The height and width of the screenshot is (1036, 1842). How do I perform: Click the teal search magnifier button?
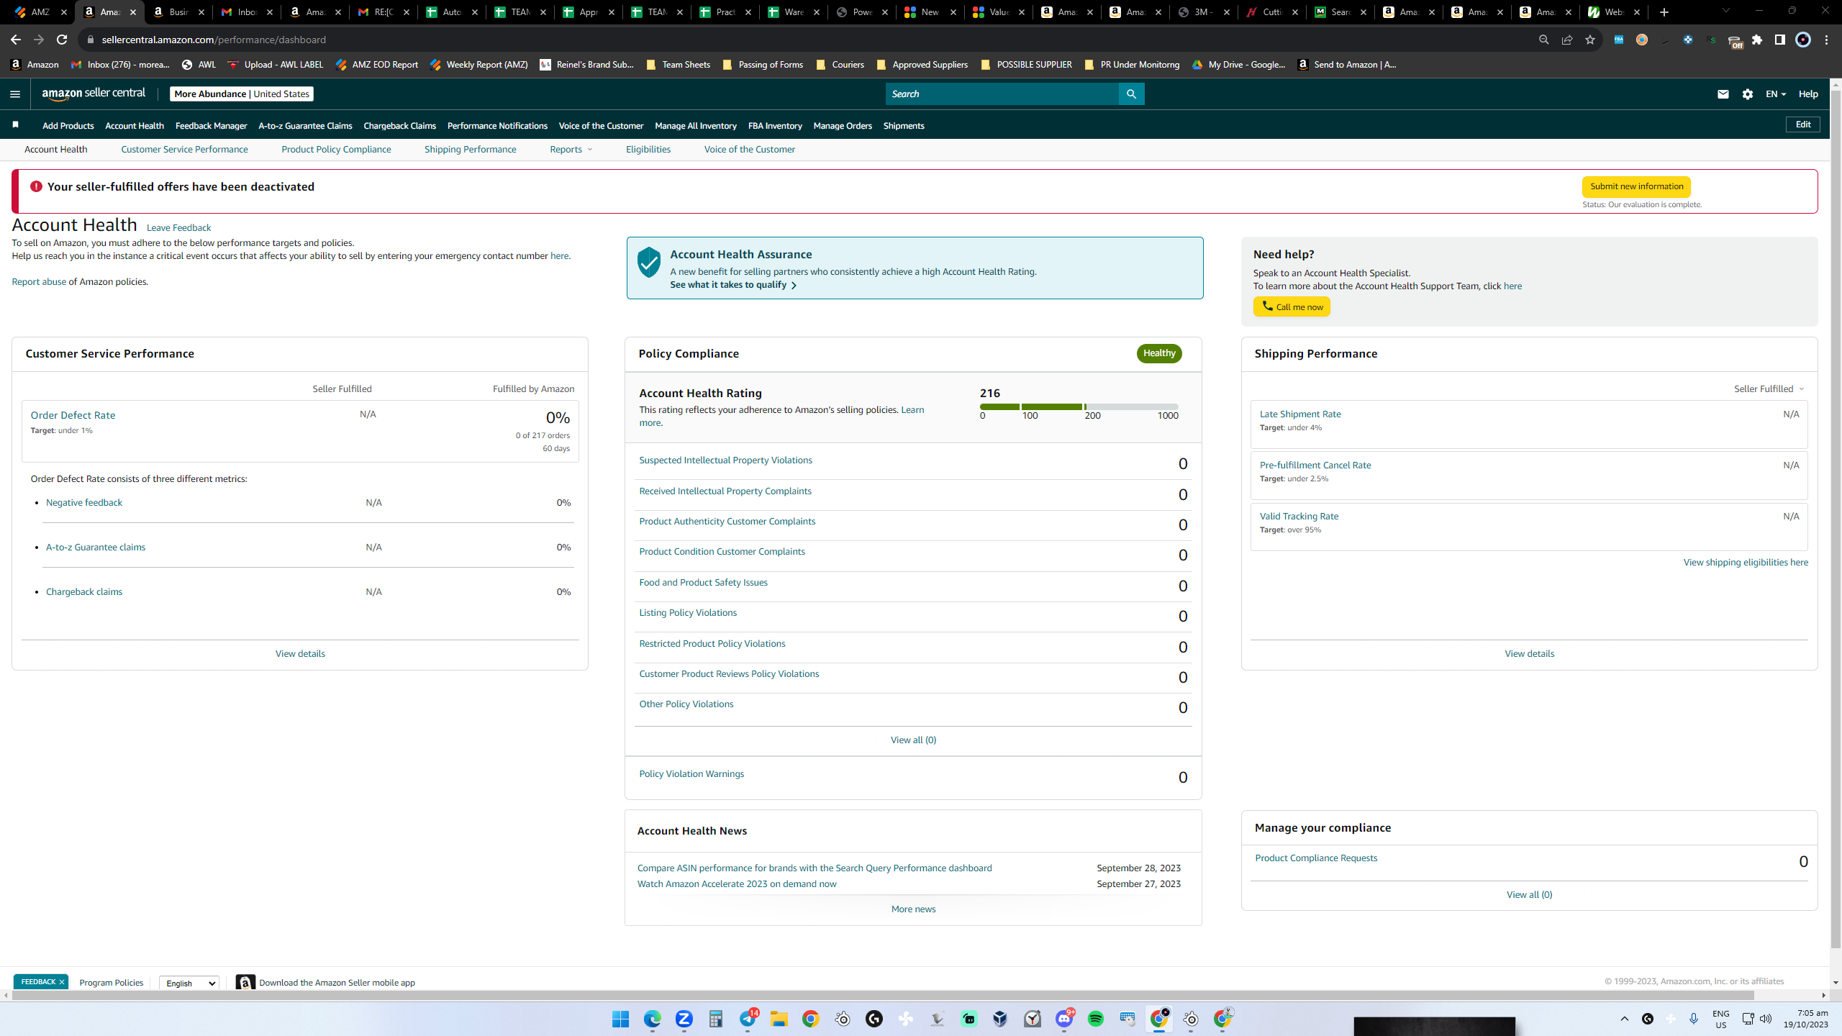(1131, 94)
